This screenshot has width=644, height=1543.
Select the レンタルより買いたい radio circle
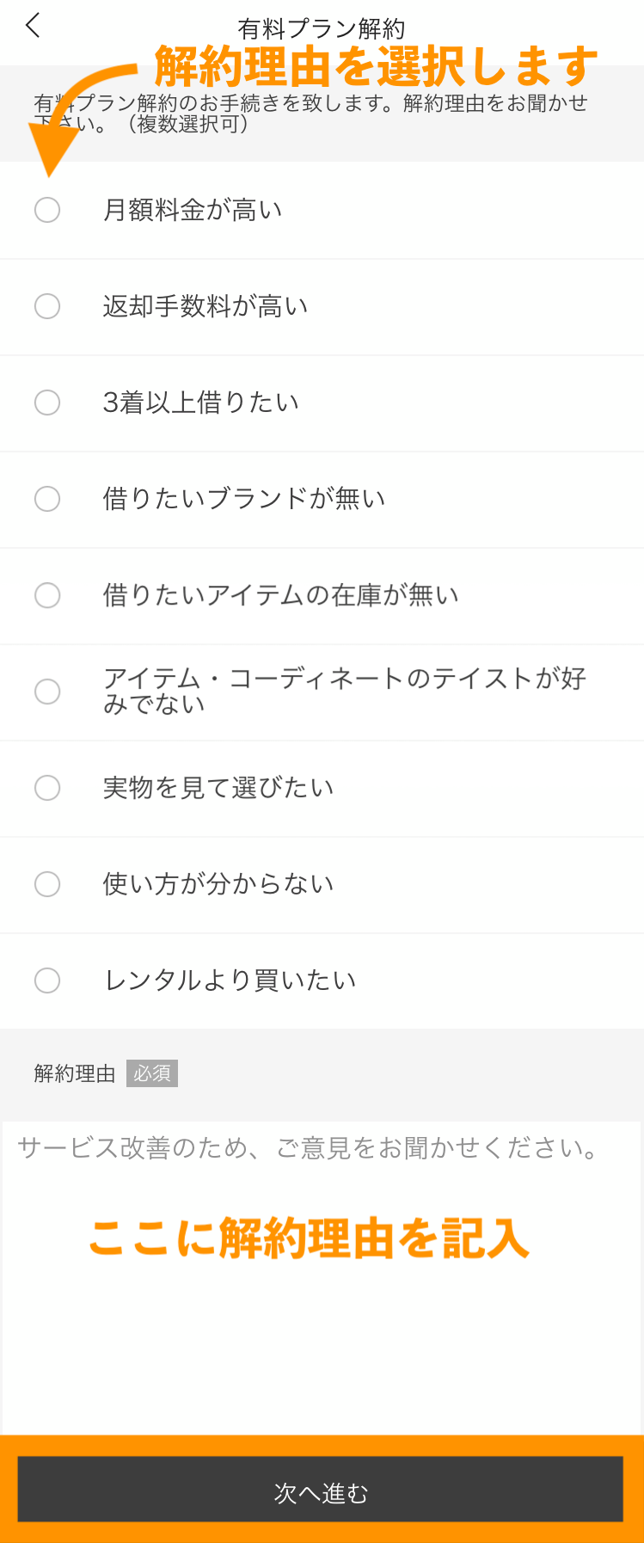(x=47, y=981)
